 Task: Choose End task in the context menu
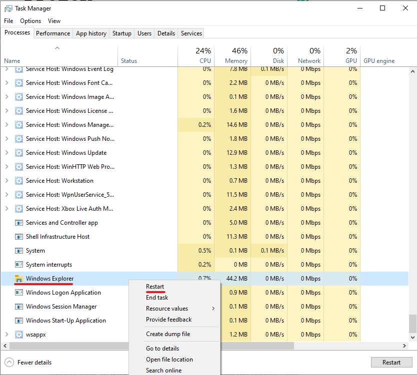tap(174, 298)
